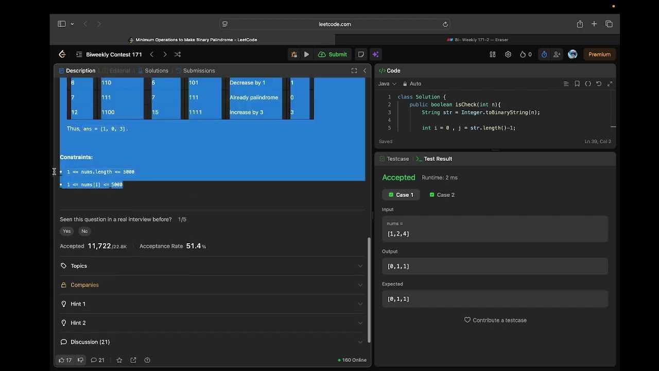Image resolution: width=659 pixels, height=371 pixels.
Task: Switch to the Testcase tab
Action: click(x=394, y=159)
